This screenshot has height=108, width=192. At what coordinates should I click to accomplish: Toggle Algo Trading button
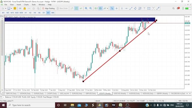49,8
